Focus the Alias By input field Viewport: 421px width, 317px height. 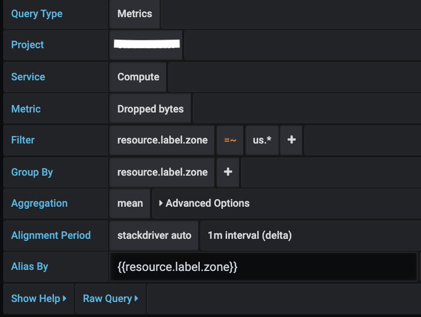pos(263,267)
